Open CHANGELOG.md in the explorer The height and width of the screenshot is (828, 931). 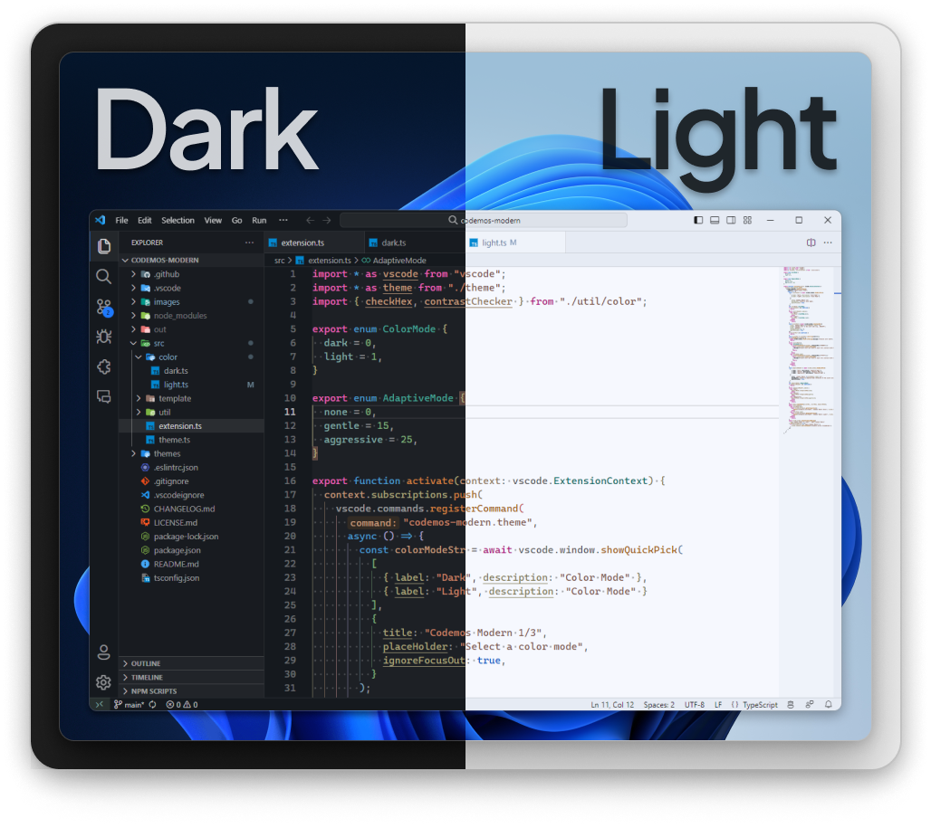191,509
